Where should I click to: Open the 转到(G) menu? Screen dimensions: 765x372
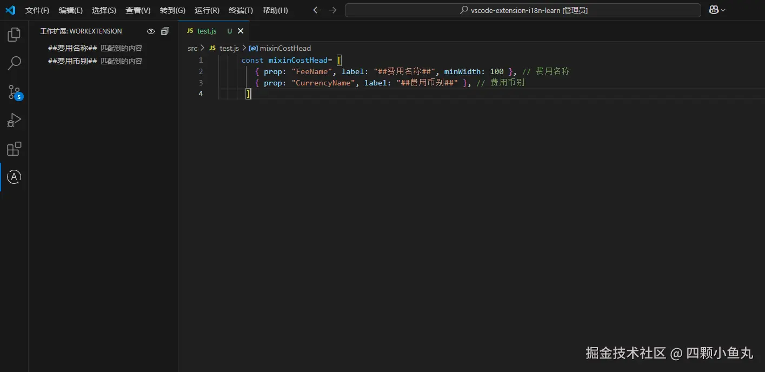[x=172, y=10]
